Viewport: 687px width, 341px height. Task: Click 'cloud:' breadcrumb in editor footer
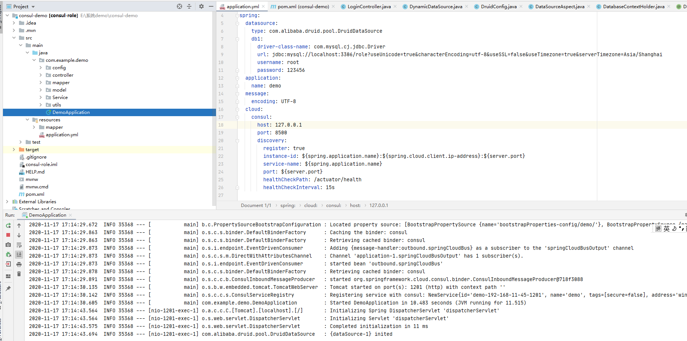click(x=311, y=205)
